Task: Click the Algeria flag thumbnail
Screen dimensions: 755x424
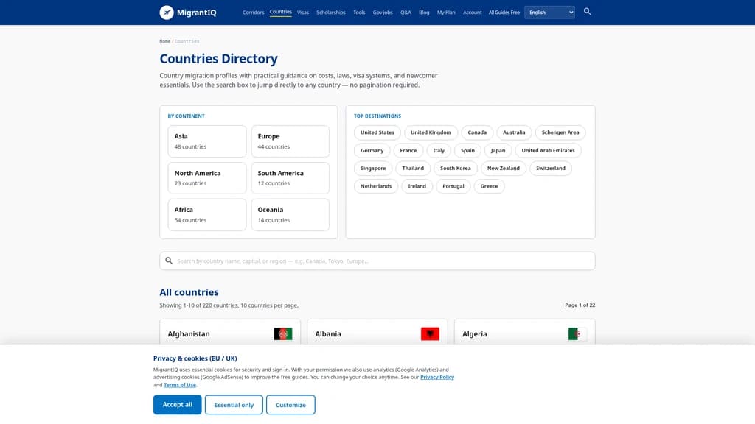Action: click(577, 333)
